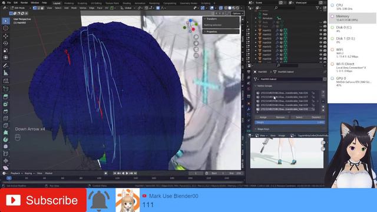Play the timeline animation
This screenshot has height=212, width=377.
127,173
